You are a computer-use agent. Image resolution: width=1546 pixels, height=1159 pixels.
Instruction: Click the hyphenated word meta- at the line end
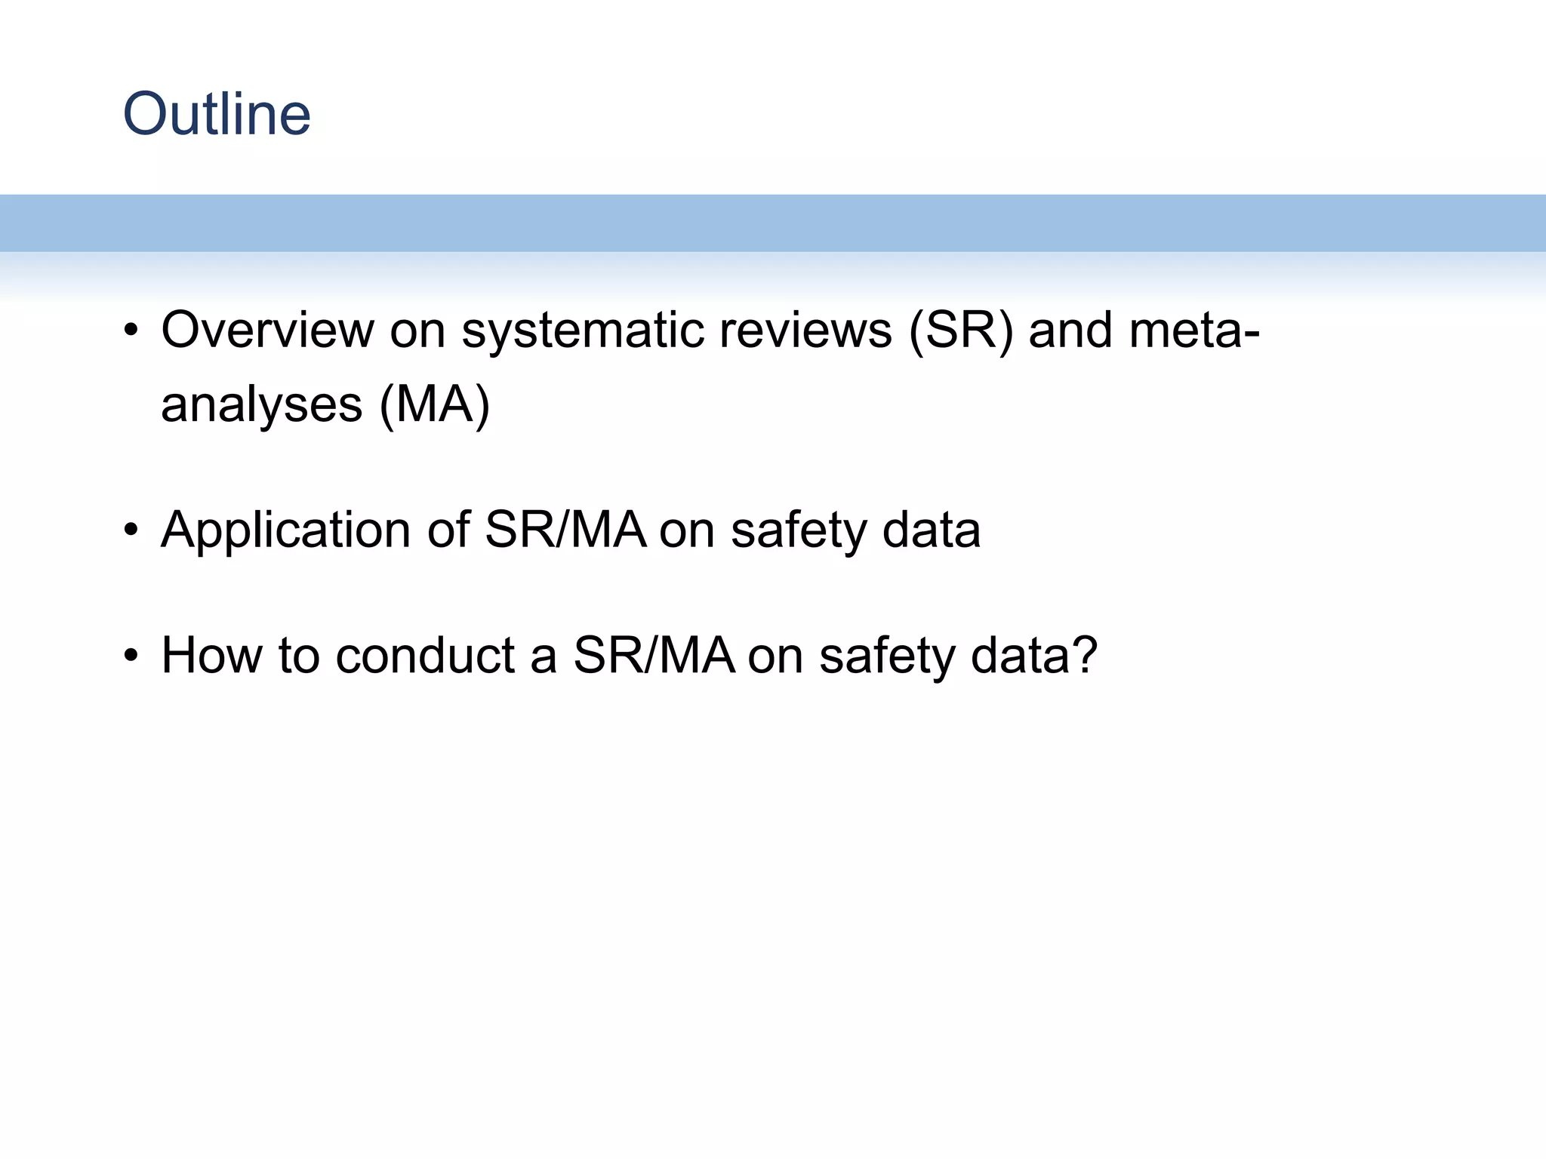click(1194, 330)
